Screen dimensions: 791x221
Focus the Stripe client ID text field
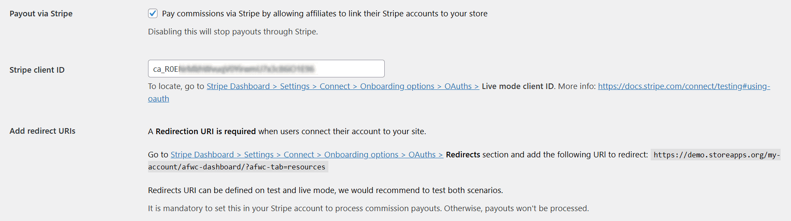[266, 69]
